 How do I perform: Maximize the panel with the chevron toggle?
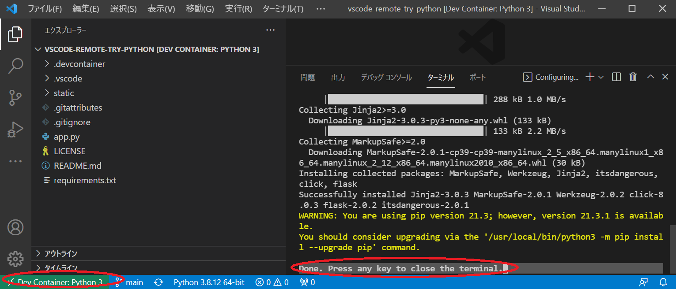(x=650, y=77)
